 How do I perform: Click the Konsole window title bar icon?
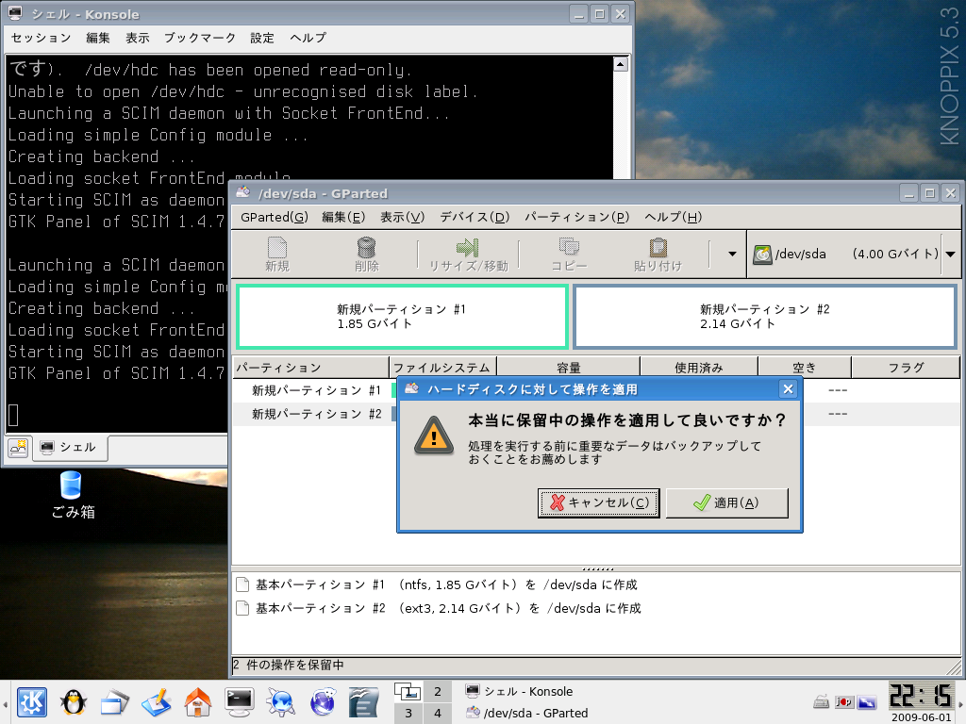(15, 13)
